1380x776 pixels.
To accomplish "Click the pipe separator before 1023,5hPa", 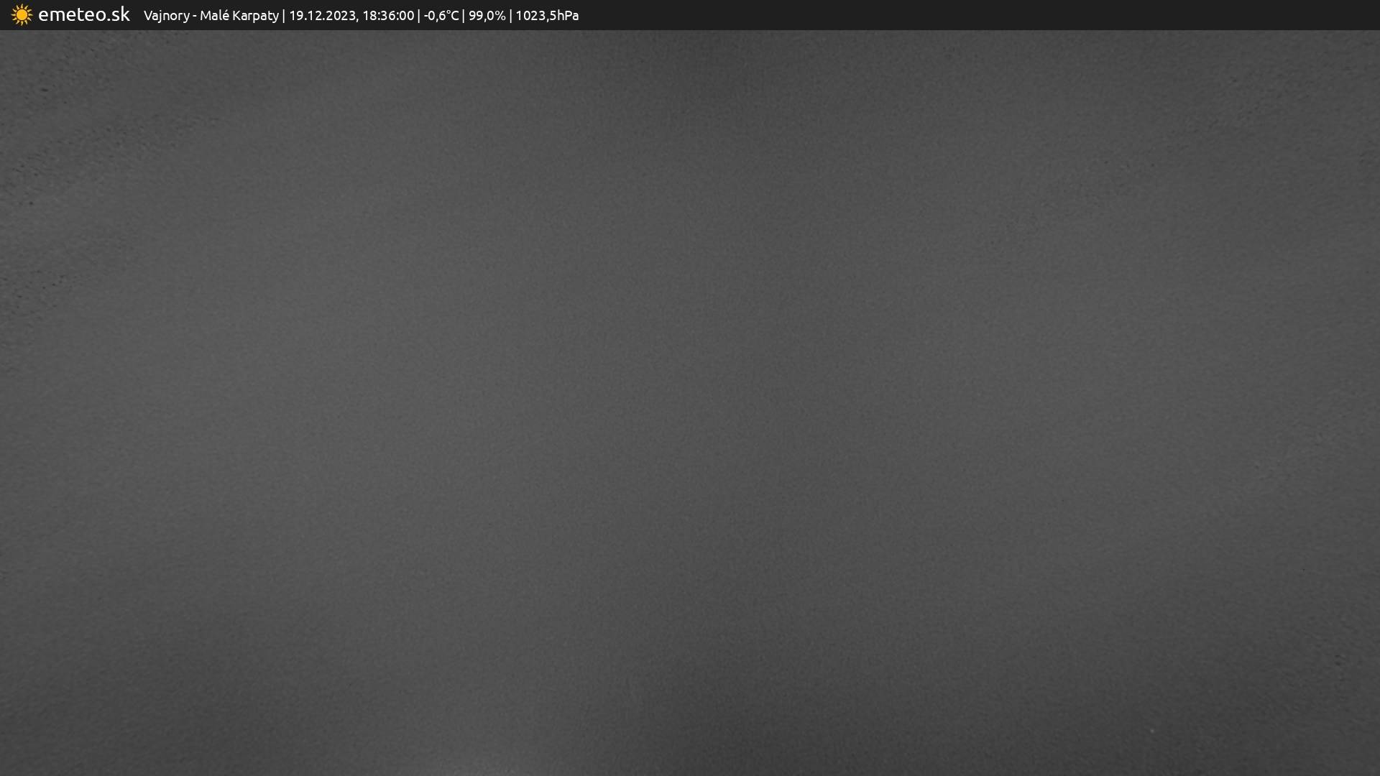I will [x=510, y=15].
